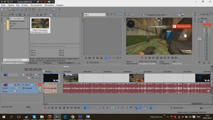Image resolution: width=213 pixels, height=120 pixels.
Task: Toggle trimmer loop playback icon
Action: point(86,58)
